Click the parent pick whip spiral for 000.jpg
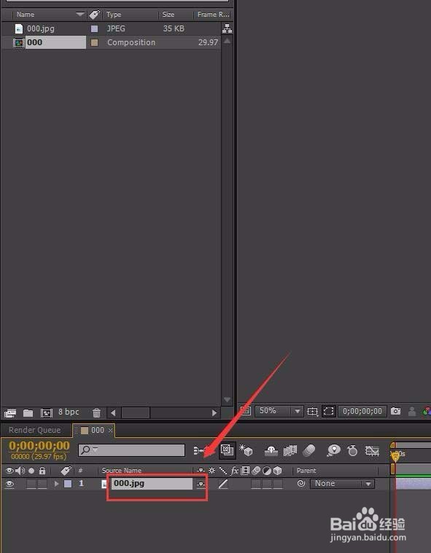Viewport: 431px width, 553px height. (x=300, y=484)
